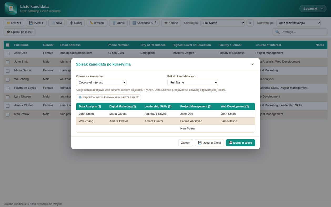Expand the Napredno advanced option
The width and height of the screenshot is (331, 207).
pyautogui.click(x=108, y=97)
